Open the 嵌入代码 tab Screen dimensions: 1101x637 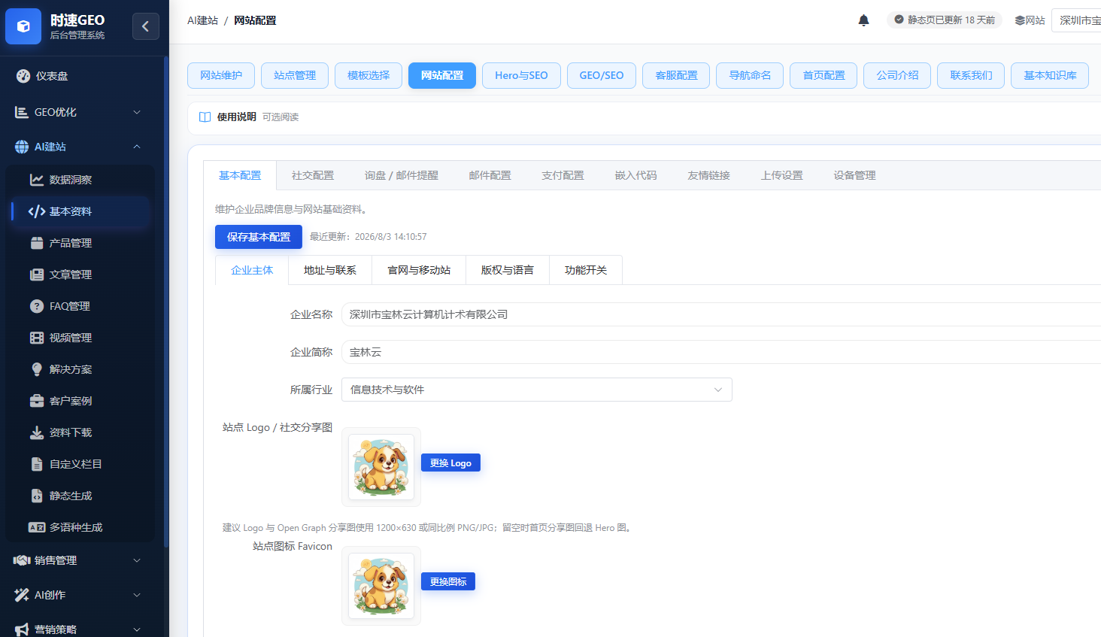[636, 175]
